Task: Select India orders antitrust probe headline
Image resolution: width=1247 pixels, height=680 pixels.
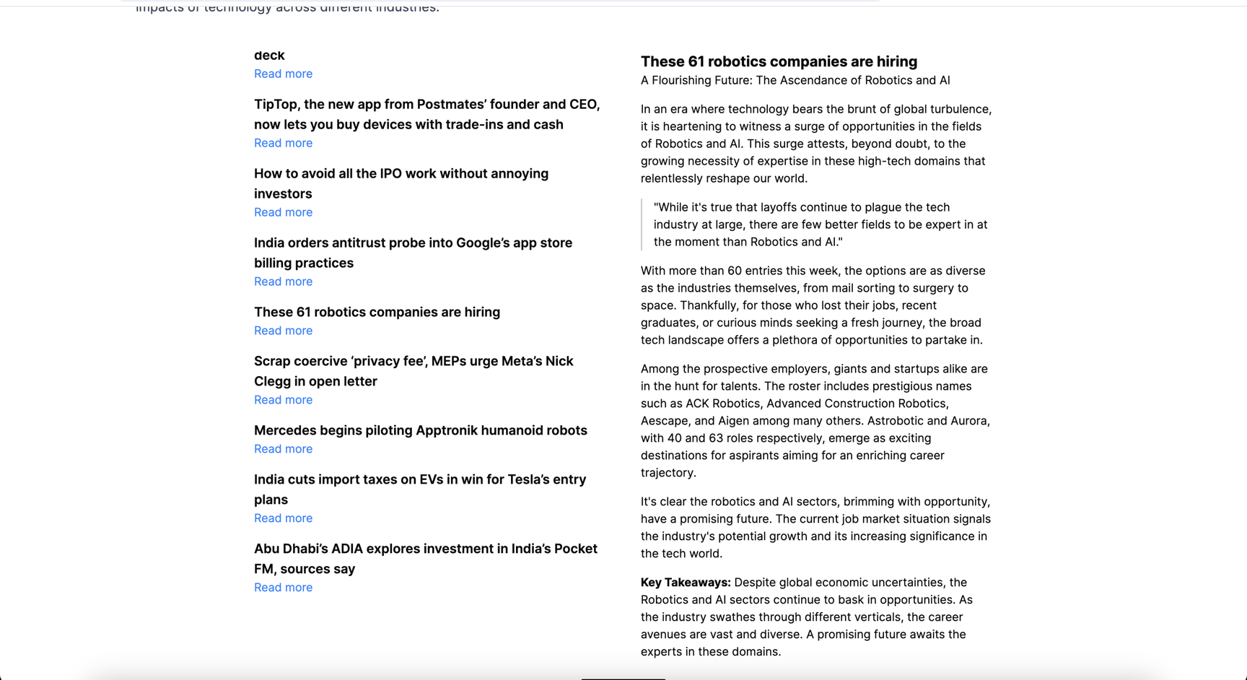Action: [413, 253]
